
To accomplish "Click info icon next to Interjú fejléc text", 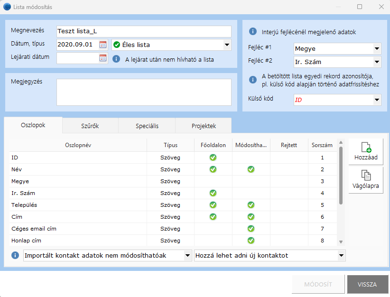I will 252,32.
